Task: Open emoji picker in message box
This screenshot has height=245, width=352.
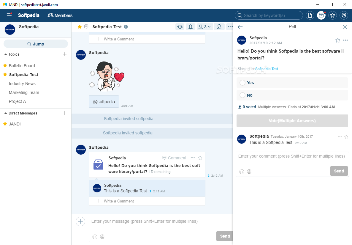Action: tap(95, 237)
